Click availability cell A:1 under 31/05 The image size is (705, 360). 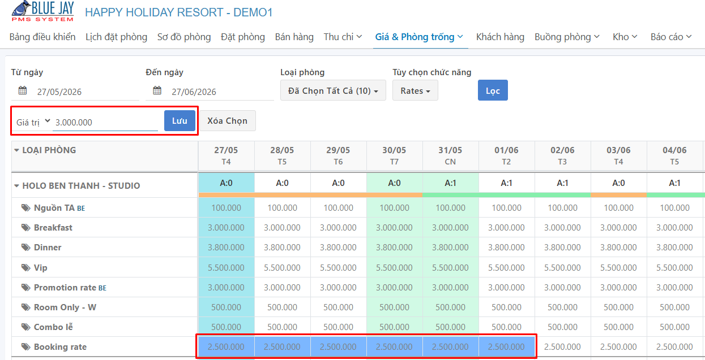450,183
